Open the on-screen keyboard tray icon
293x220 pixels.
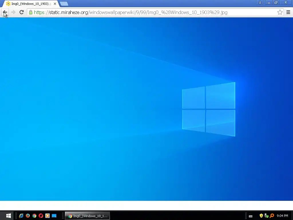pyautogui.click(x=251, y=216)
